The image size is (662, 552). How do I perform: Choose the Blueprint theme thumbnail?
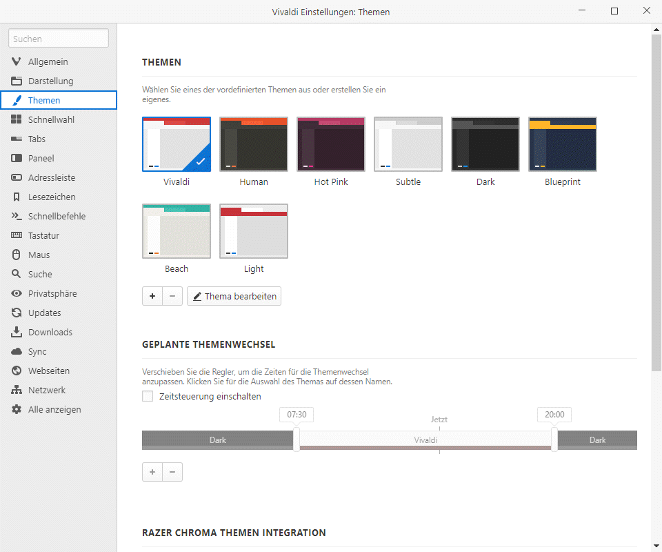pos(563,144)
